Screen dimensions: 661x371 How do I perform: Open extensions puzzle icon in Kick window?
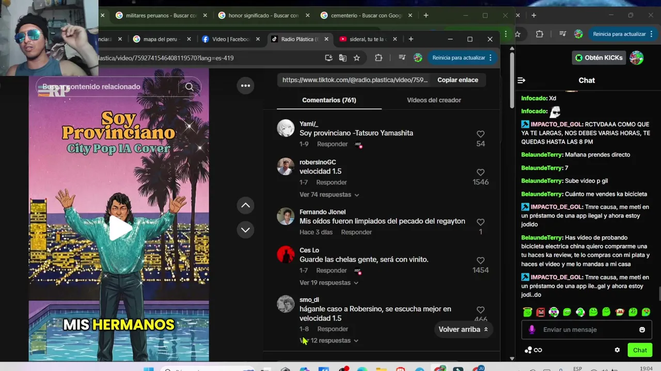tap(539, 34)
